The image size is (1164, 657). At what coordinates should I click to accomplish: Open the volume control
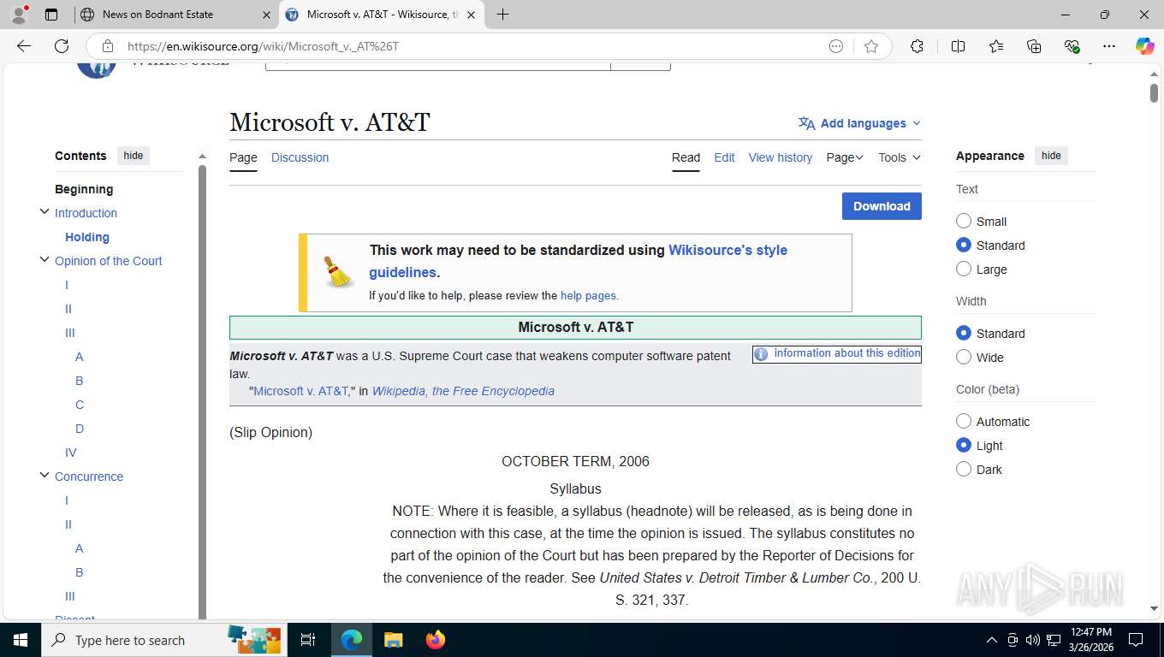[1032, 640]
